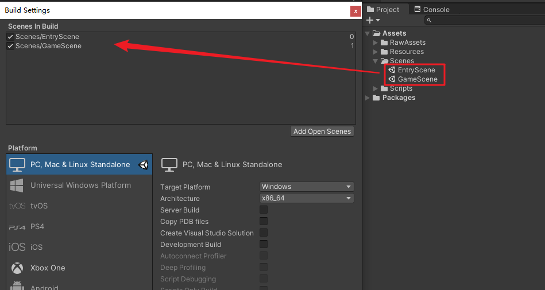Click the RawAssets folder icon
This screenshot has height=290, width=545.
click(384, 42)
